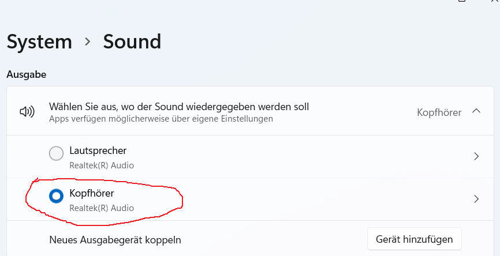Click the Sound page title

[132, 42]
